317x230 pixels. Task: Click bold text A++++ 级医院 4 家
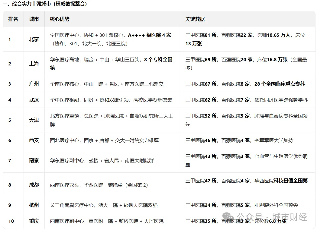150,35
